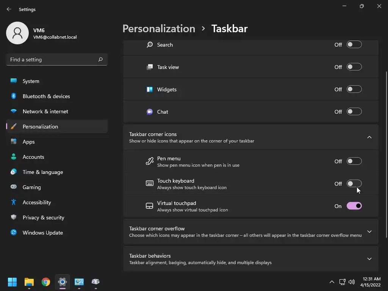Click the back arrow in Settings header
This screenshot has width=388, height=291.
[9, 9]
